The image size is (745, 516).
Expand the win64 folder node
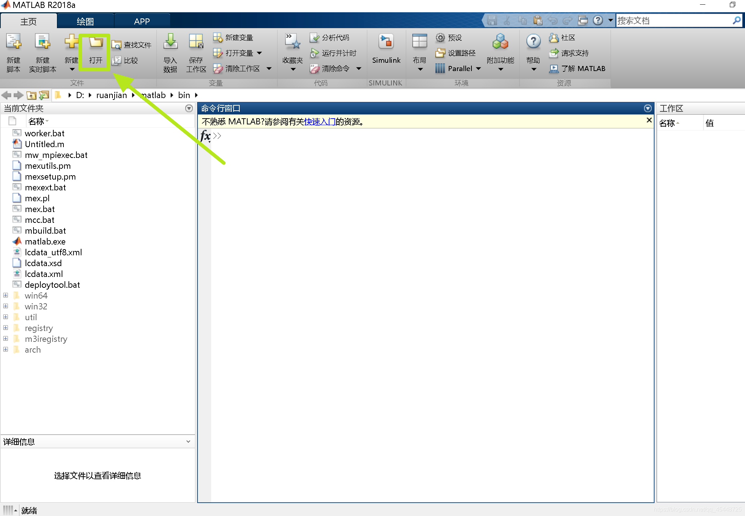click(x=6, y=295)
